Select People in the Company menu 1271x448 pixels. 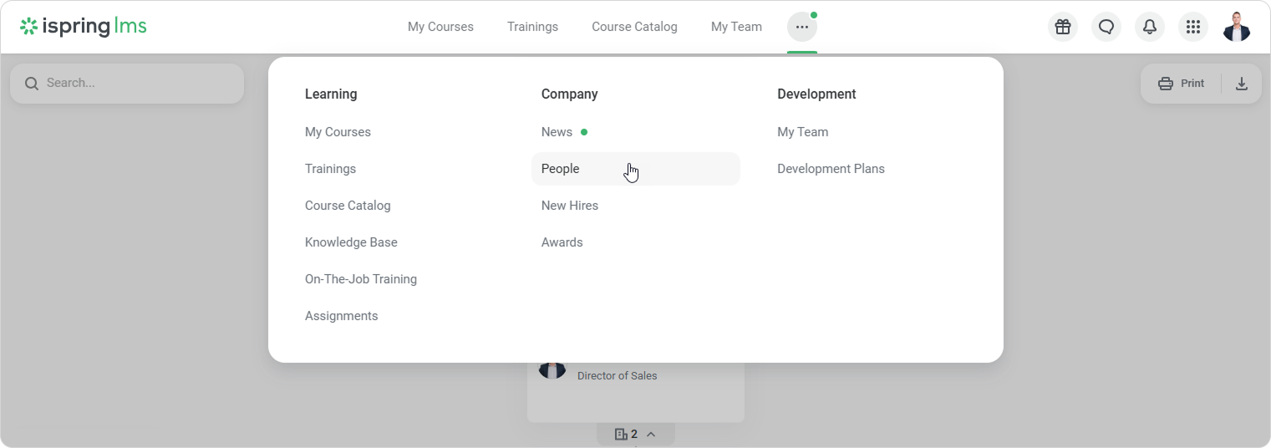pos(561,169)
